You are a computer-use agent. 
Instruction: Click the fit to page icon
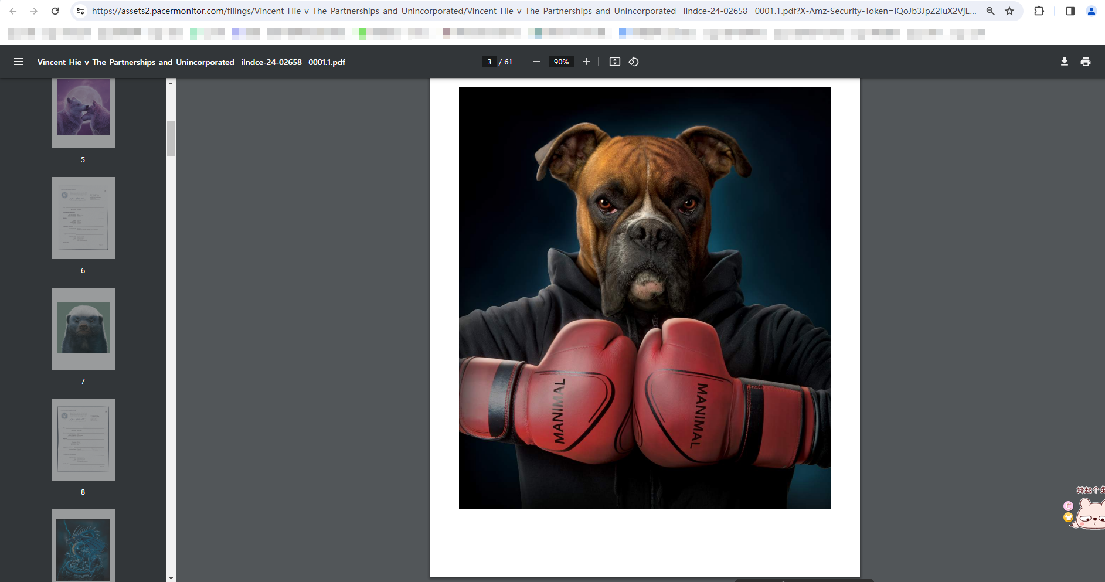[614, 62]
